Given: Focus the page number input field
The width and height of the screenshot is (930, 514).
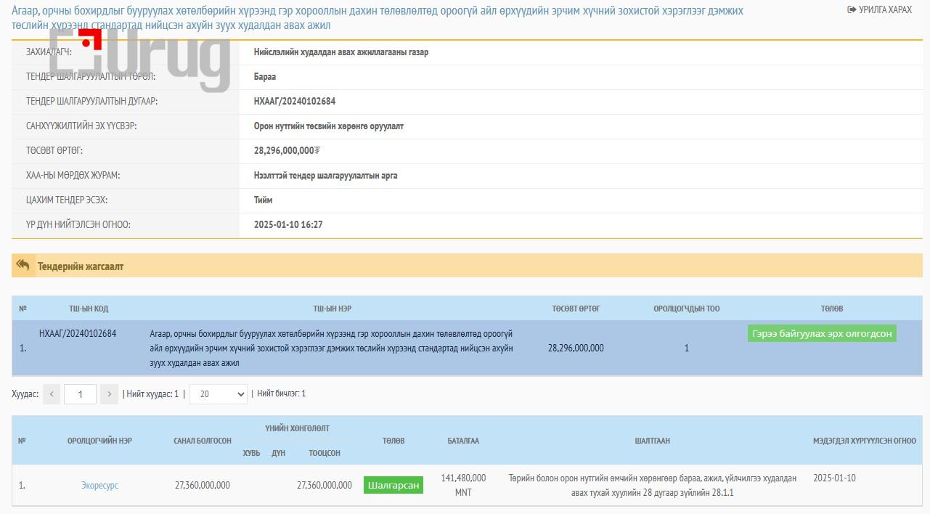Looking at the screenshot, I should point(80,394).
